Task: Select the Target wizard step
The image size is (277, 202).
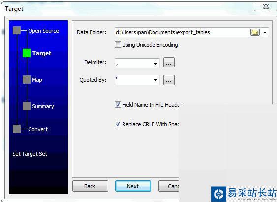Action: 42,53
